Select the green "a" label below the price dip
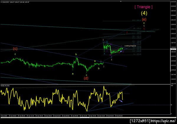Viewport: 177px width, 124px height. (x=73, y=74)
